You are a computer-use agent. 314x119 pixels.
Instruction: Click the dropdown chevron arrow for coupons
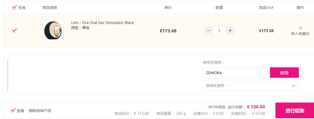294,86
